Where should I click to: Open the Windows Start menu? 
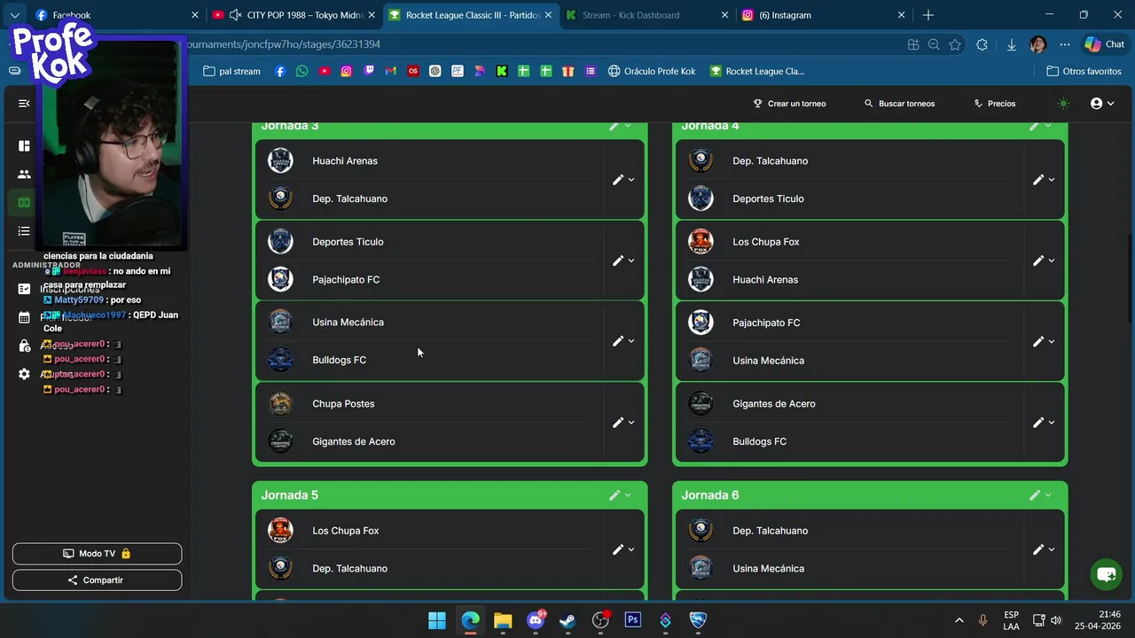point(437,620)
